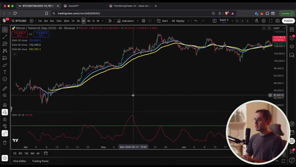Switch chart to 1m timeframe
296x167 pixels.
40,21
